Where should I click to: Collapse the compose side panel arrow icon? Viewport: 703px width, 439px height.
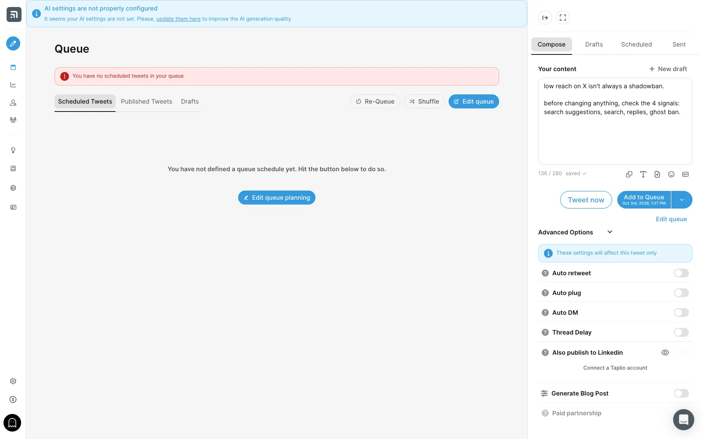pyautogui.click(x=545, y=18)
